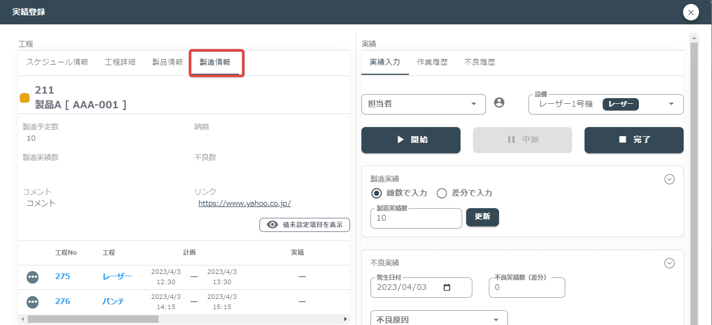Click the 更新 button
The width and height of the screenshot is (712, 325).
[x=483, y=218]
